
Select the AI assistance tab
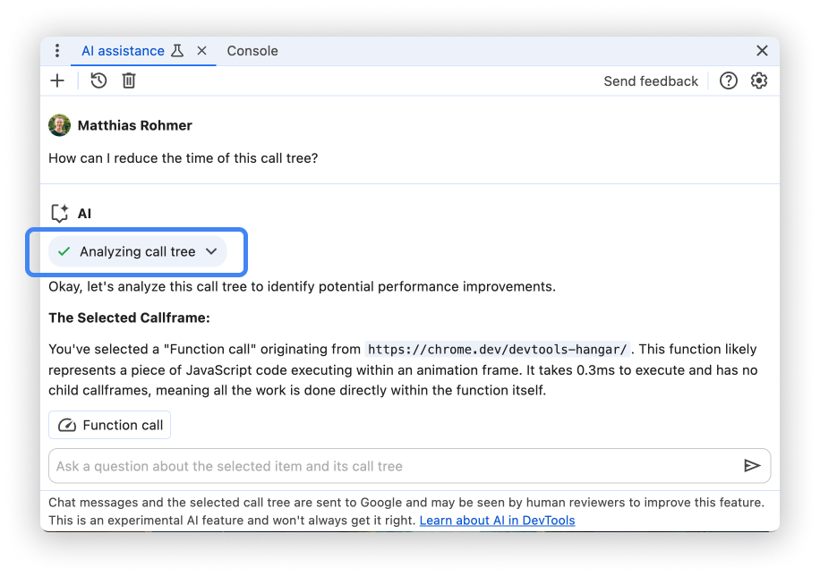[x=125, y=51]
